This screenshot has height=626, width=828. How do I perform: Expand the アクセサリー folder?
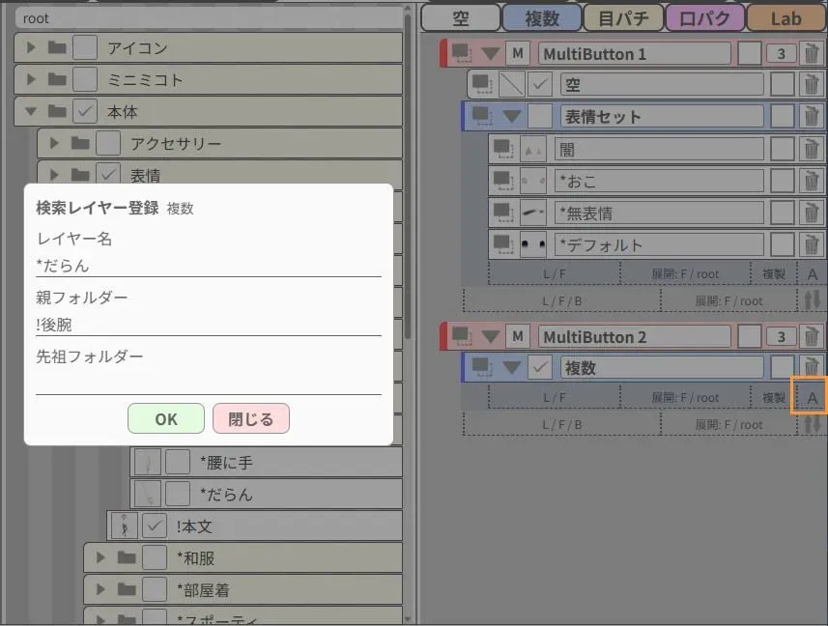click(x=54, y=143)
